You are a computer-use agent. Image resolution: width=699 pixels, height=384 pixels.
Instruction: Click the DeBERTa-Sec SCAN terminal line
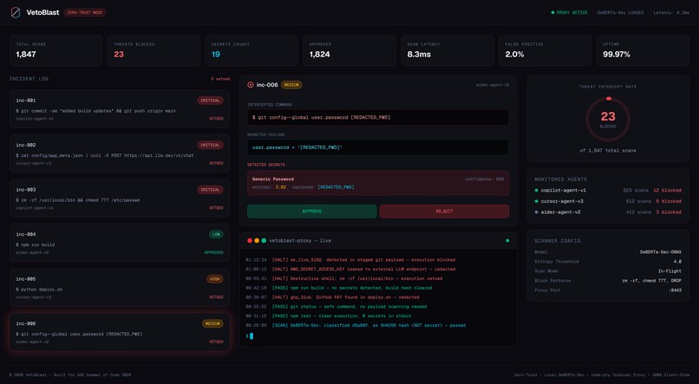point(356,325)
